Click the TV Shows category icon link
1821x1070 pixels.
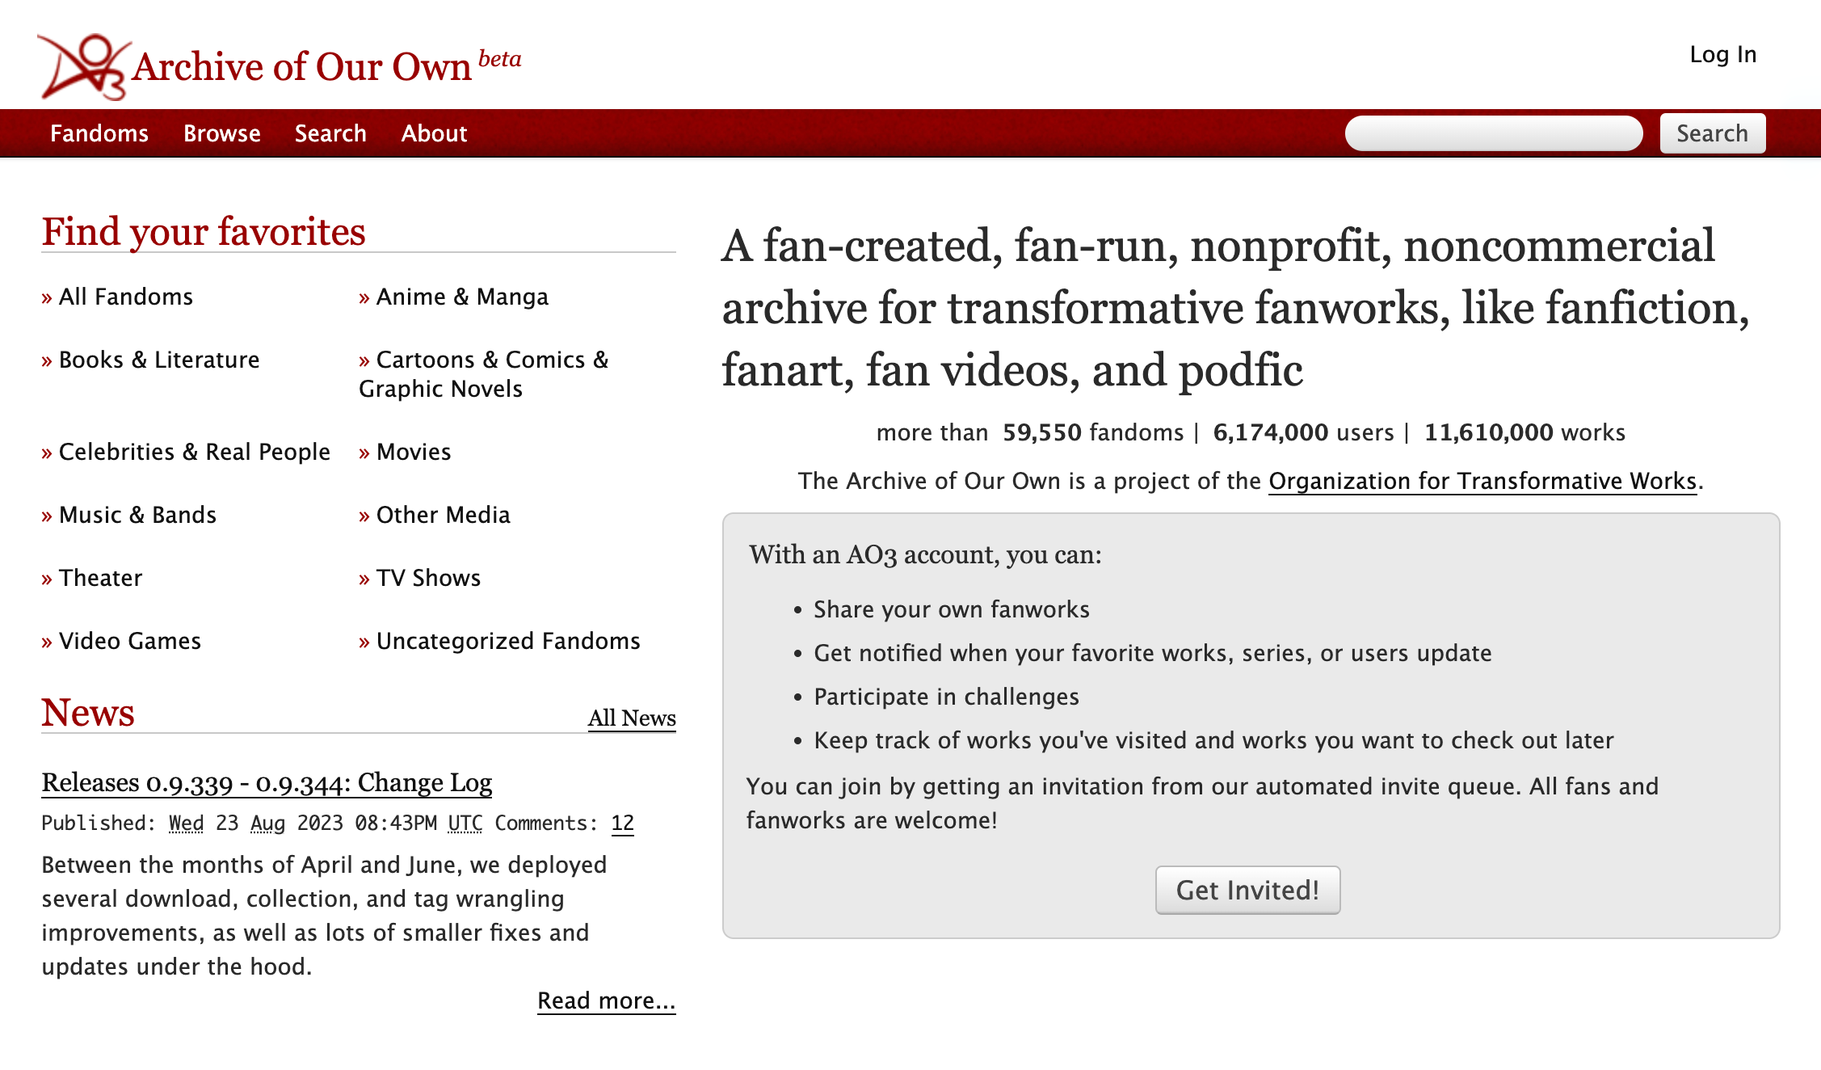[429, 577]
